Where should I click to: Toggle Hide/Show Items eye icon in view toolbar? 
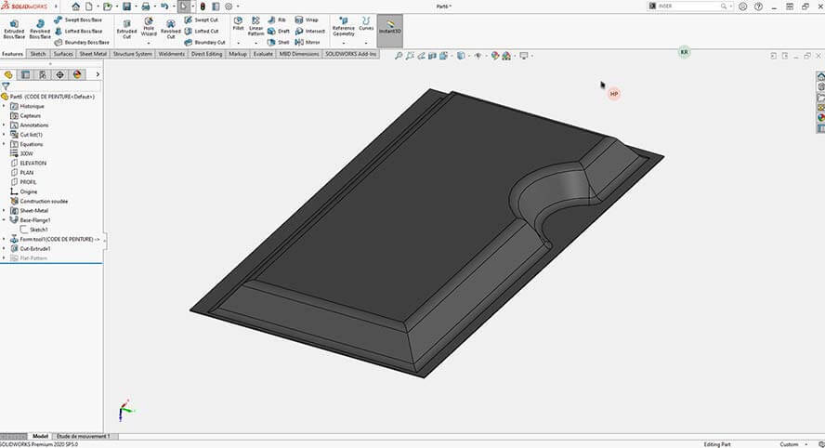click(479, 56)
